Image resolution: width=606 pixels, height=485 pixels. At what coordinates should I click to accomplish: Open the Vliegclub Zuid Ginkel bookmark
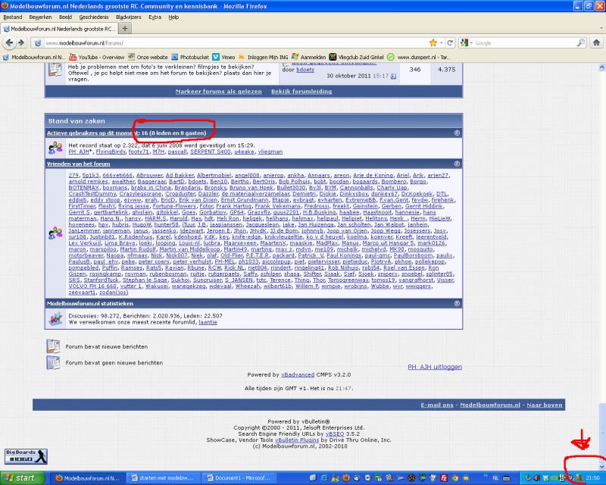coord(356,58)
